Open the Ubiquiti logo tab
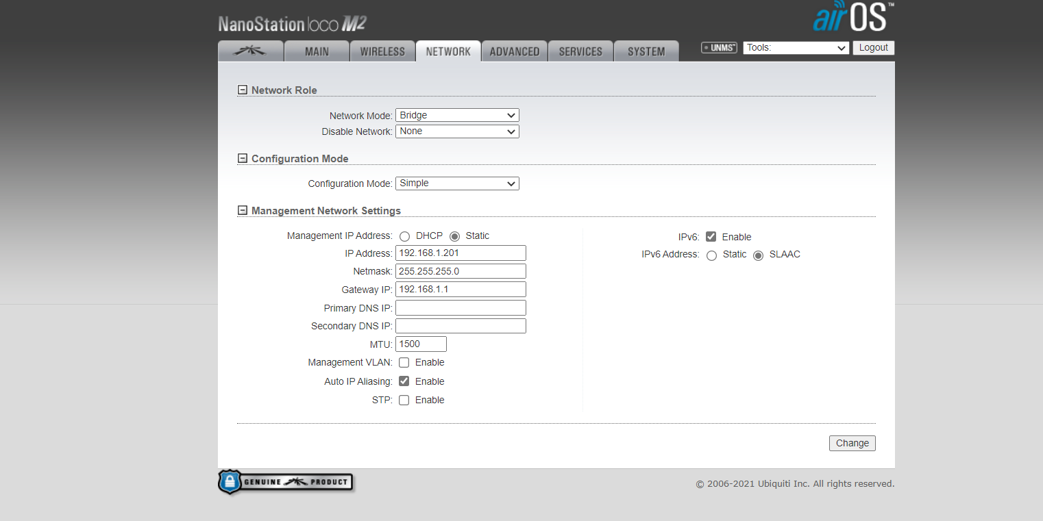Viewport: 1043px width, 521px height. pos(251,51)
